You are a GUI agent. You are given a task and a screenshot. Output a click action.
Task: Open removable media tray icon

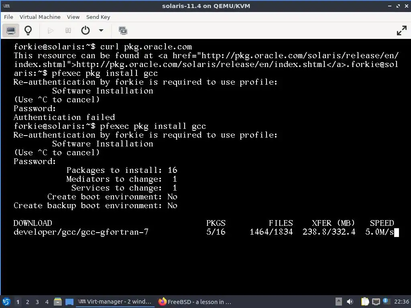pos(339,302)
